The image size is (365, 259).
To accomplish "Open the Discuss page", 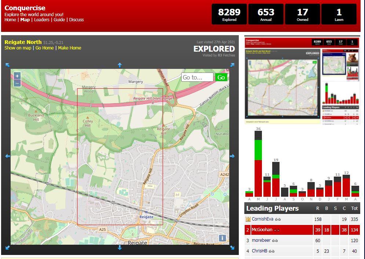I will coord(76,20).
